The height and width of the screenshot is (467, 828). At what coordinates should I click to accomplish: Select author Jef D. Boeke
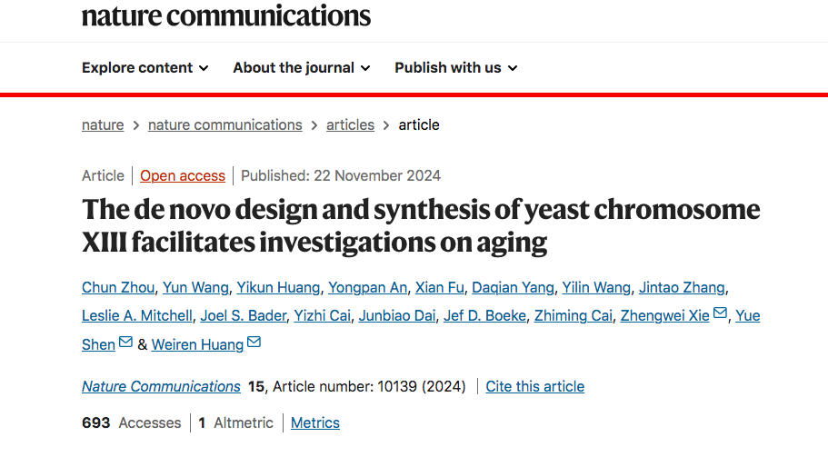484,315
